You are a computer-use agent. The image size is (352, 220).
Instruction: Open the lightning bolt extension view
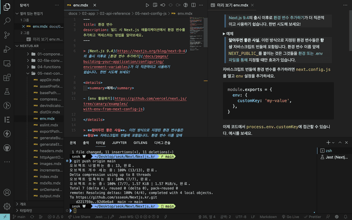click(x=7, y=133)
